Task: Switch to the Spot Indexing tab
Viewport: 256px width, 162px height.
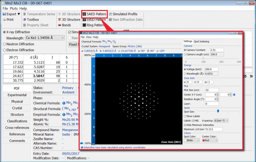Action: point(201,41)
